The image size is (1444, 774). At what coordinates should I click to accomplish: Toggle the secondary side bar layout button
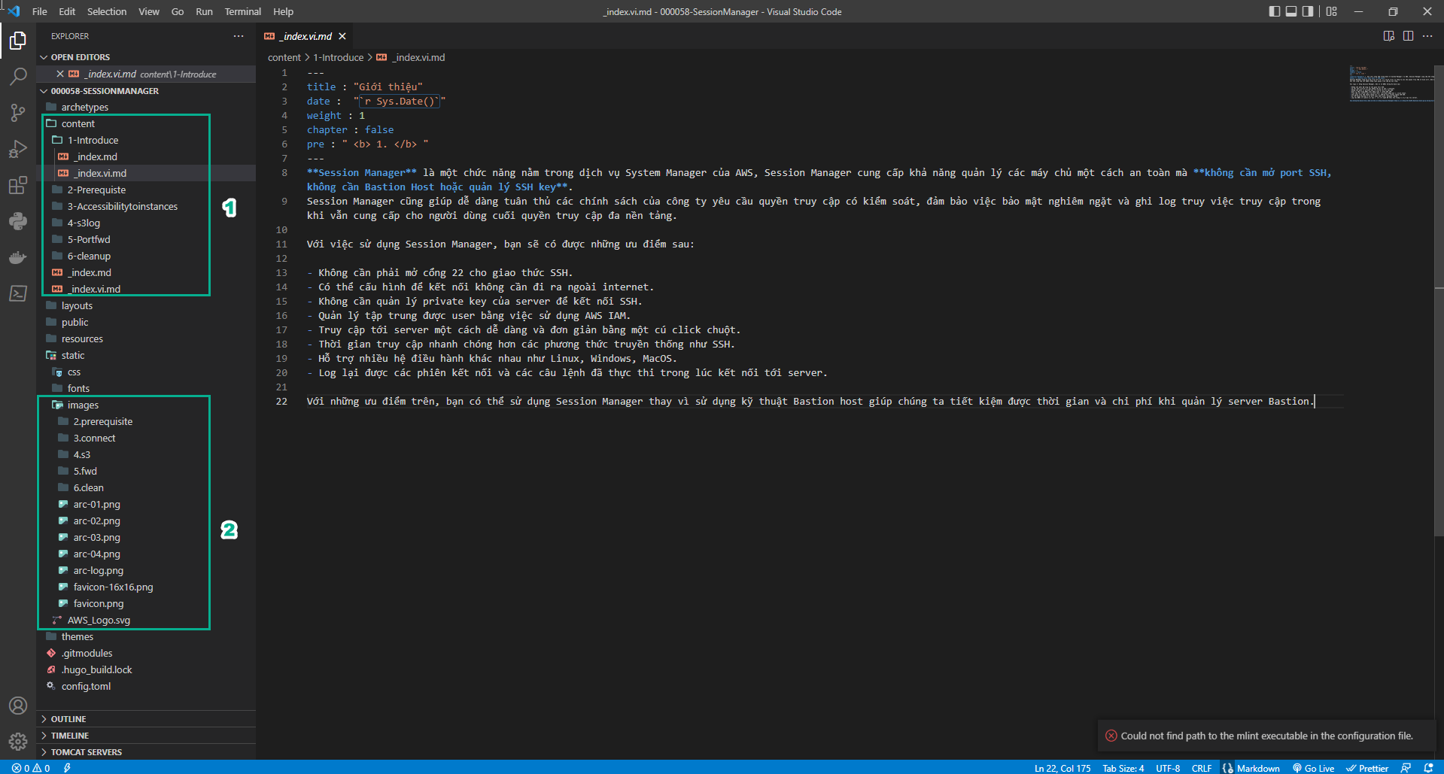(1308, 11)
